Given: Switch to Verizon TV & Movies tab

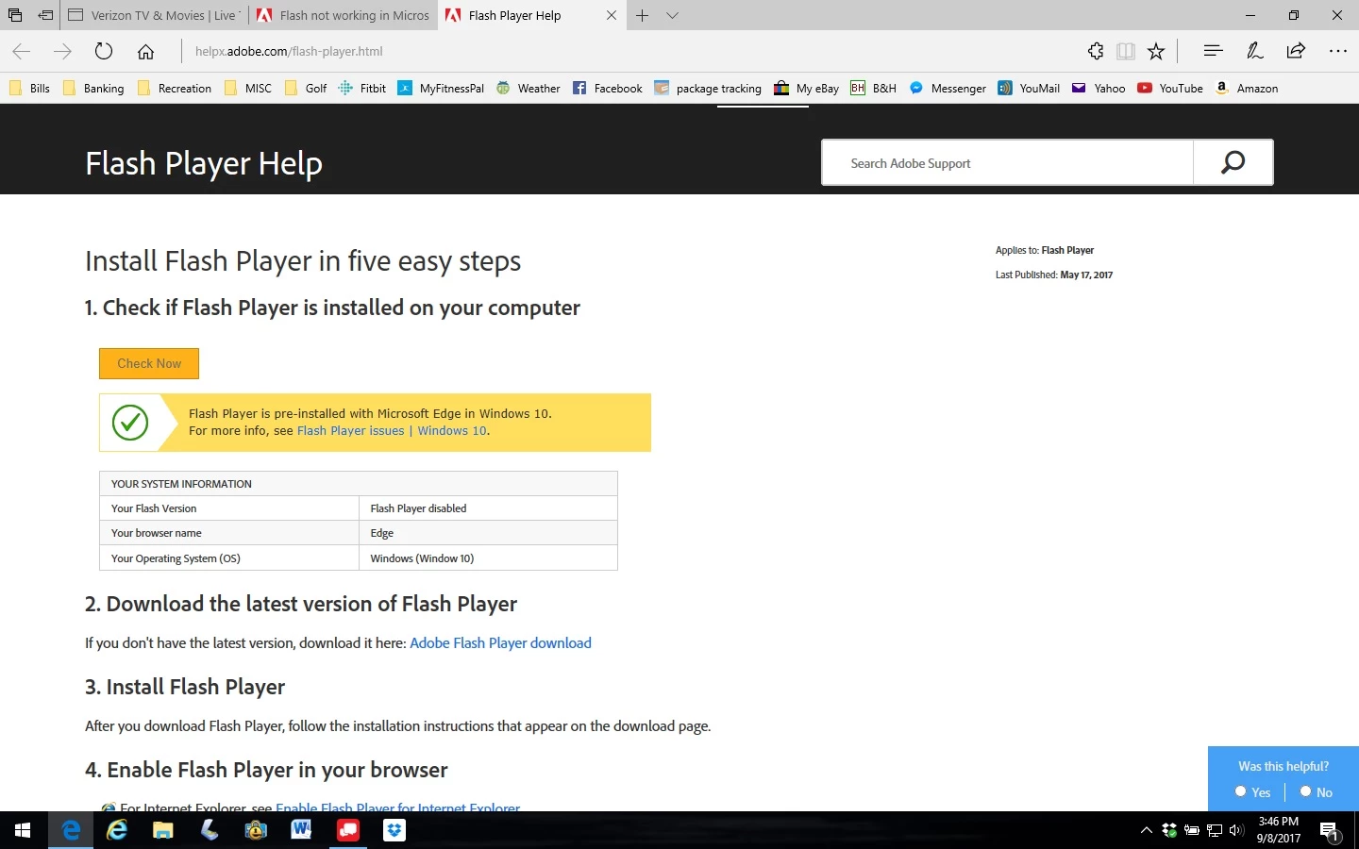Looking at the screenshot, I should click(x=155, y=15).
